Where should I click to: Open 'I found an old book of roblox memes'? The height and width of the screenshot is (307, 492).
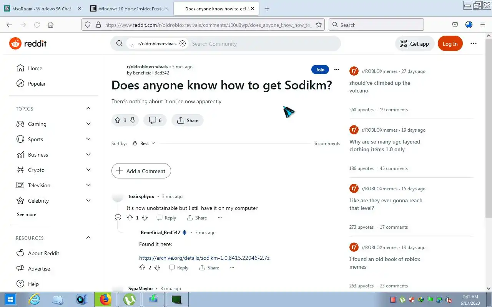385,263
